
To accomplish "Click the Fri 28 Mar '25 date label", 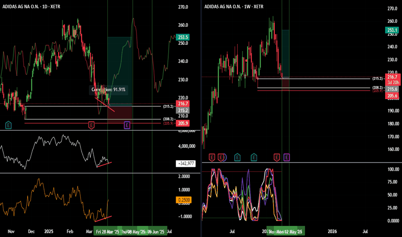I will click(107, 232).
